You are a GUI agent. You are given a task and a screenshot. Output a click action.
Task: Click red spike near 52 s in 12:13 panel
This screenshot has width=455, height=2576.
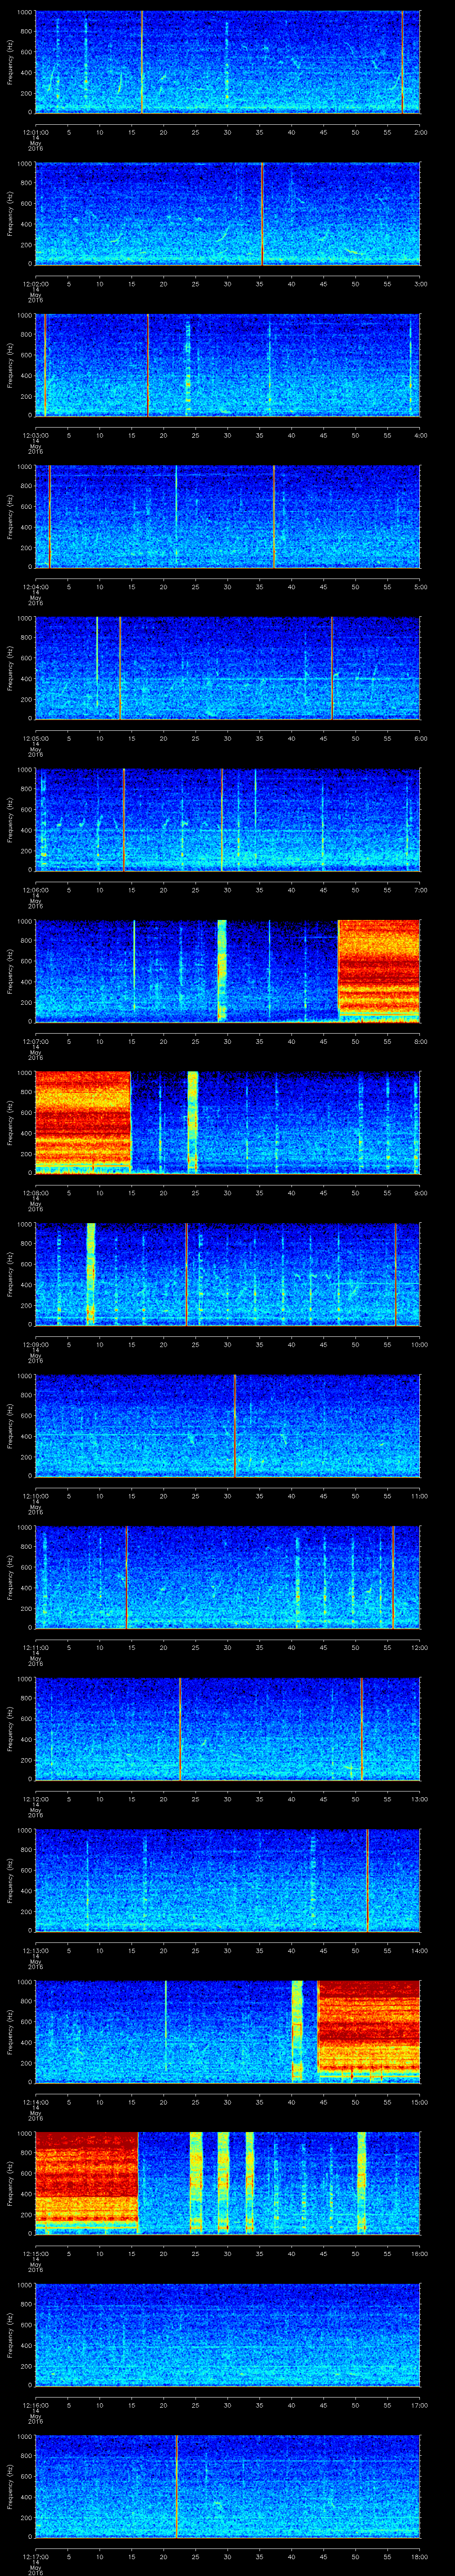368,1880
